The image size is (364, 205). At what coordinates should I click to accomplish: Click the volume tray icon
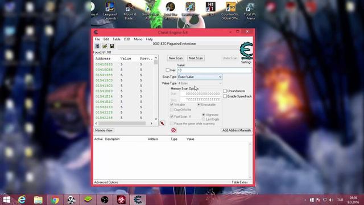click(331, 200)
